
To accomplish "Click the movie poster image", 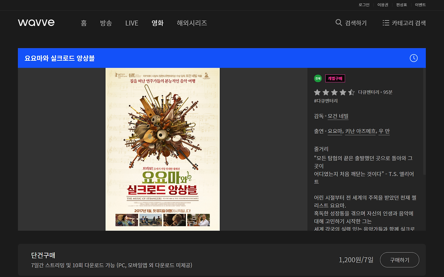I will click(162, 149).
